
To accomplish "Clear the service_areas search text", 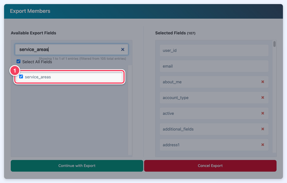I will tap(123, 49).
